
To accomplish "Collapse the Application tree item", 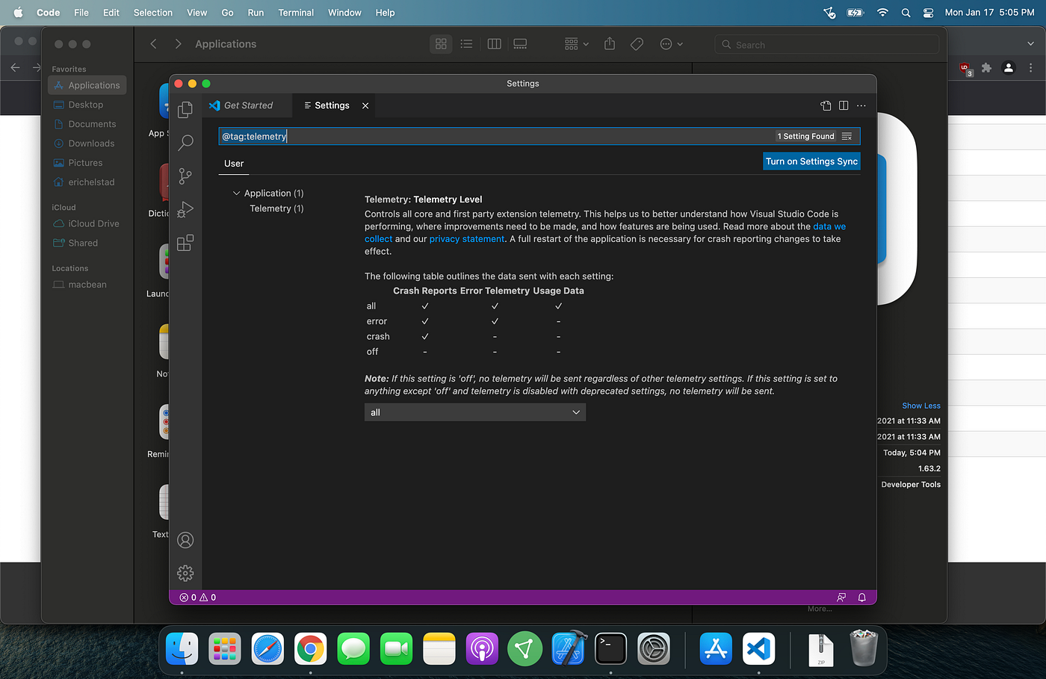I will tap(236, 193).
